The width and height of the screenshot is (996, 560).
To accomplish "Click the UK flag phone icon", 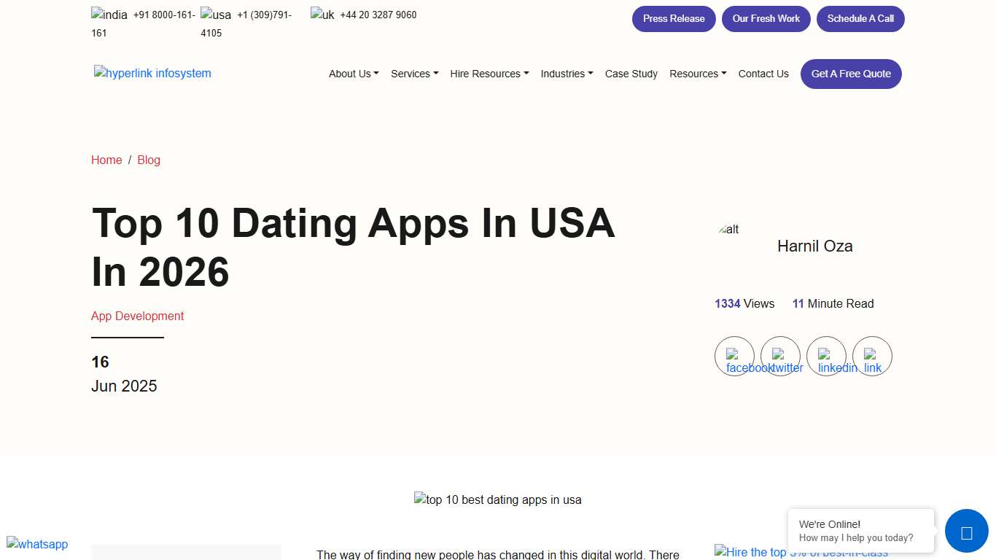I will pyautogui.click(x=322, y=14).
